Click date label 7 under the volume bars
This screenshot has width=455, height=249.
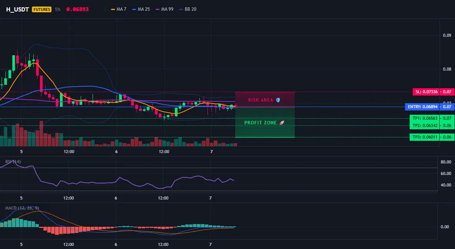coord(211,152)
